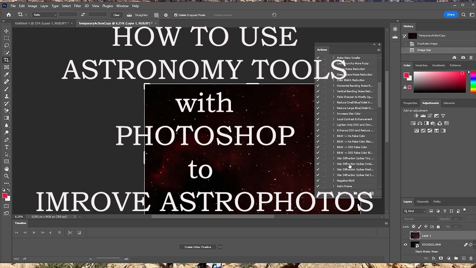This screenshot has height=268, width=476.
Task: Open Actions panel flyout menu
Action: (379, 50)
